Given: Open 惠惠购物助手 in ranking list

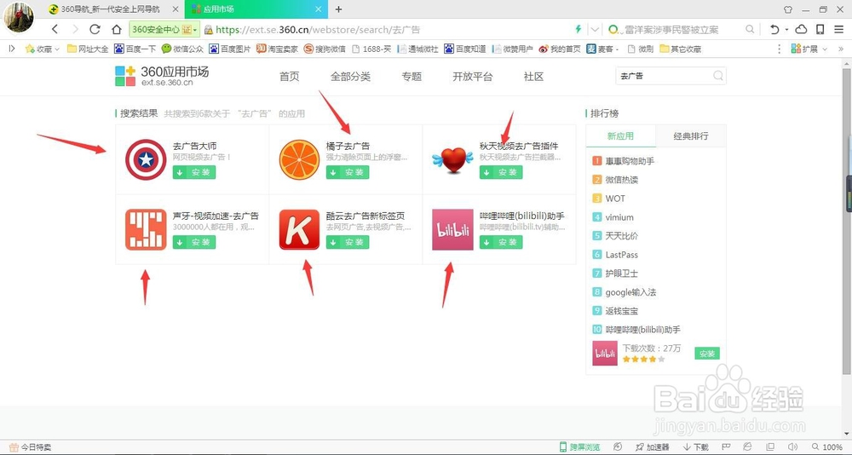Looking at the screenshot, I should pos(630,161).
